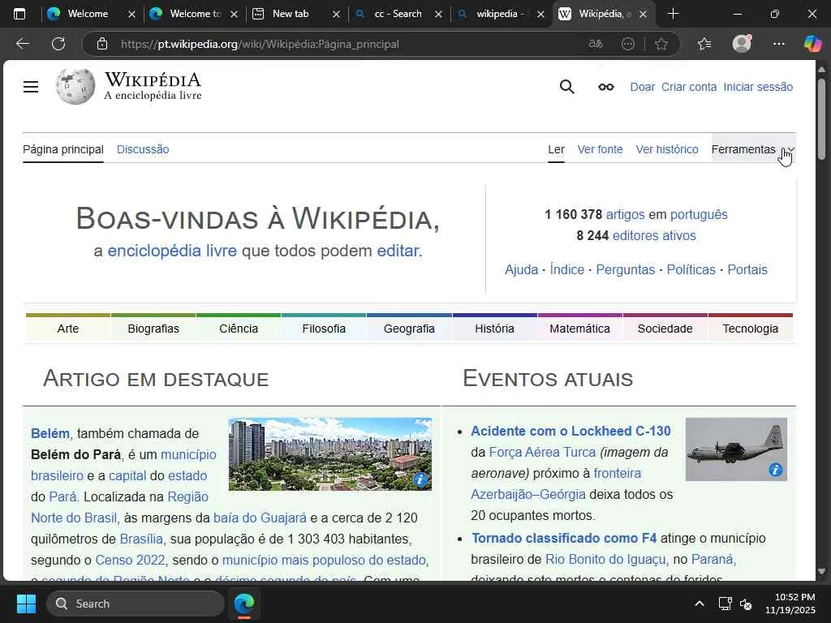Image resolution: width=831 pixels, height=623 pixels.
Task: Open the tab actions menu icon
Action: click(19, 14)
